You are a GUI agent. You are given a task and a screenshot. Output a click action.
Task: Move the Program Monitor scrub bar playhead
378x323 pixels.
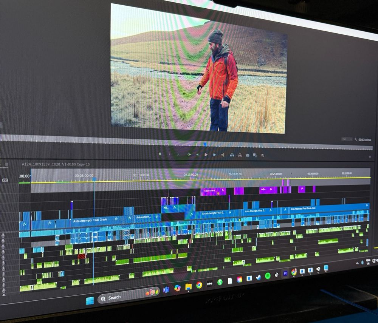[205, 144]
